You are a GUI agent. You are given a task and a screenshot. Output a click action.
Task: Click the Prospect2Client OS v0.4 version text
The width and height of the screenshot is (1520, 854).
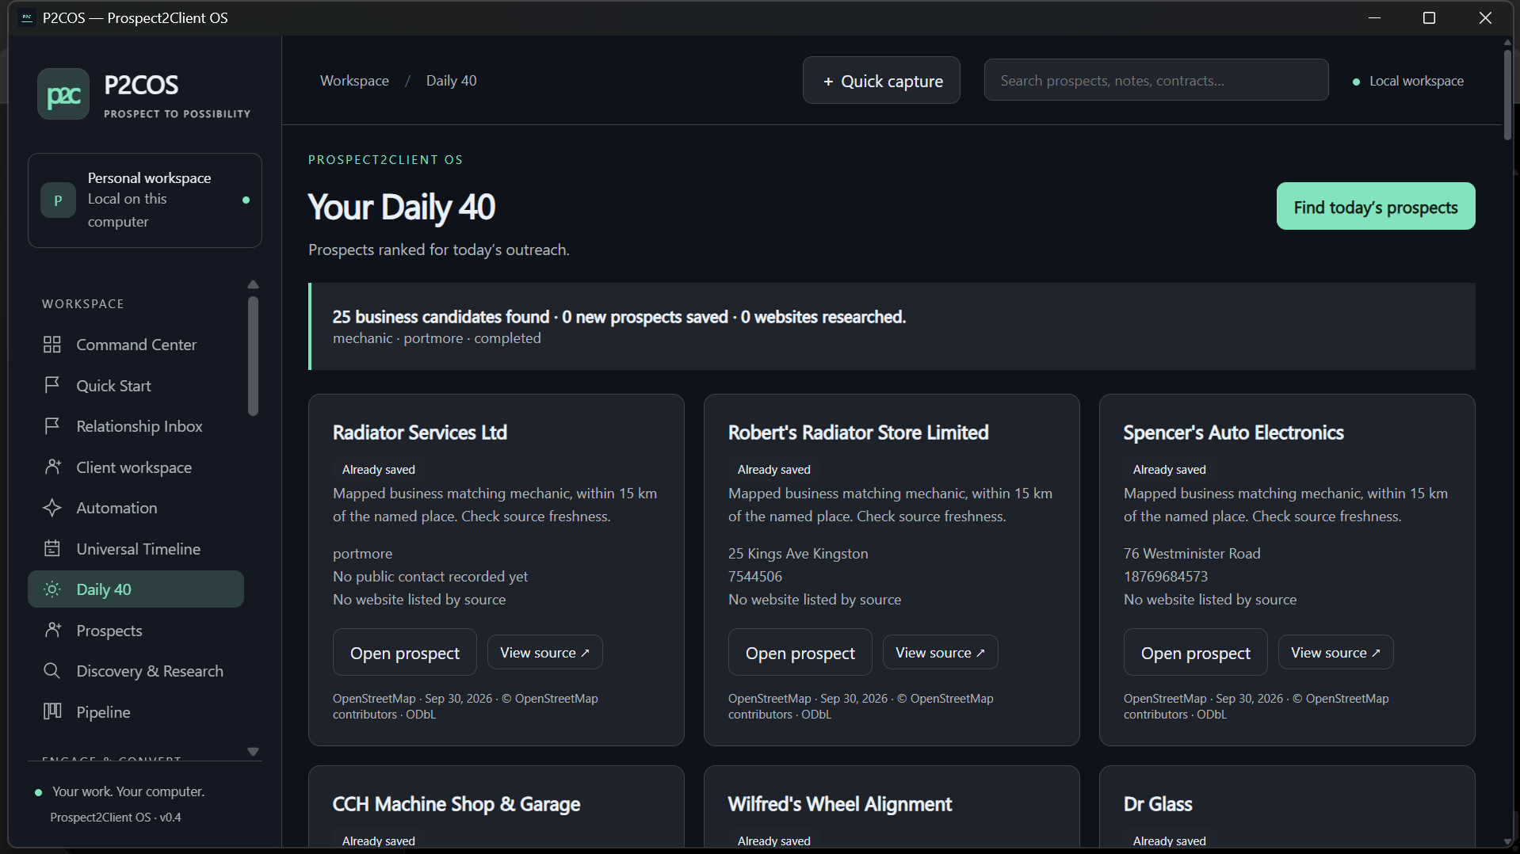pos(116,818)
